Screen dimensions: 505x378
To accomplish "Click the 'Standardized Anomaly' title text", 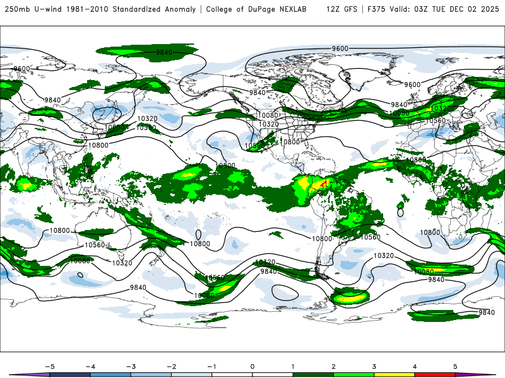I will (154, 9).
